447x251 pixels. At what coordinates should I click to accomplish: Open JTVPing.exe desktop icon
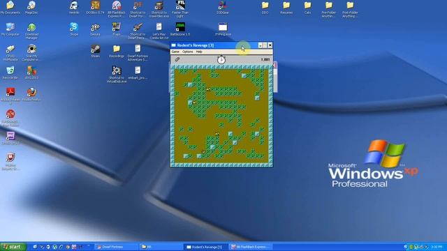[x=223, y=29]
